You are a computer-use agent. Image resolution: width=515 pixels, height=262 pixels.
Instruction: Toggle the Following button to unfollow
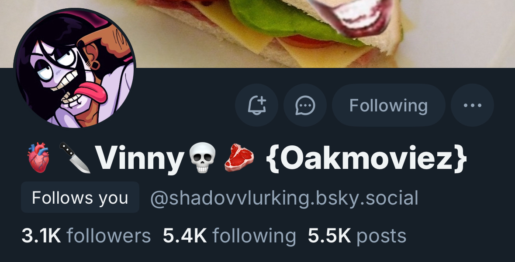tap(389, 105)
